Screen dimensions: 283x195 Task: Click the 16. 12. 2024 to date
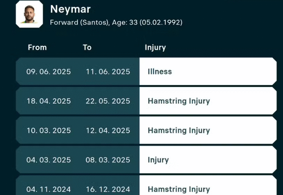click(108, 189)
